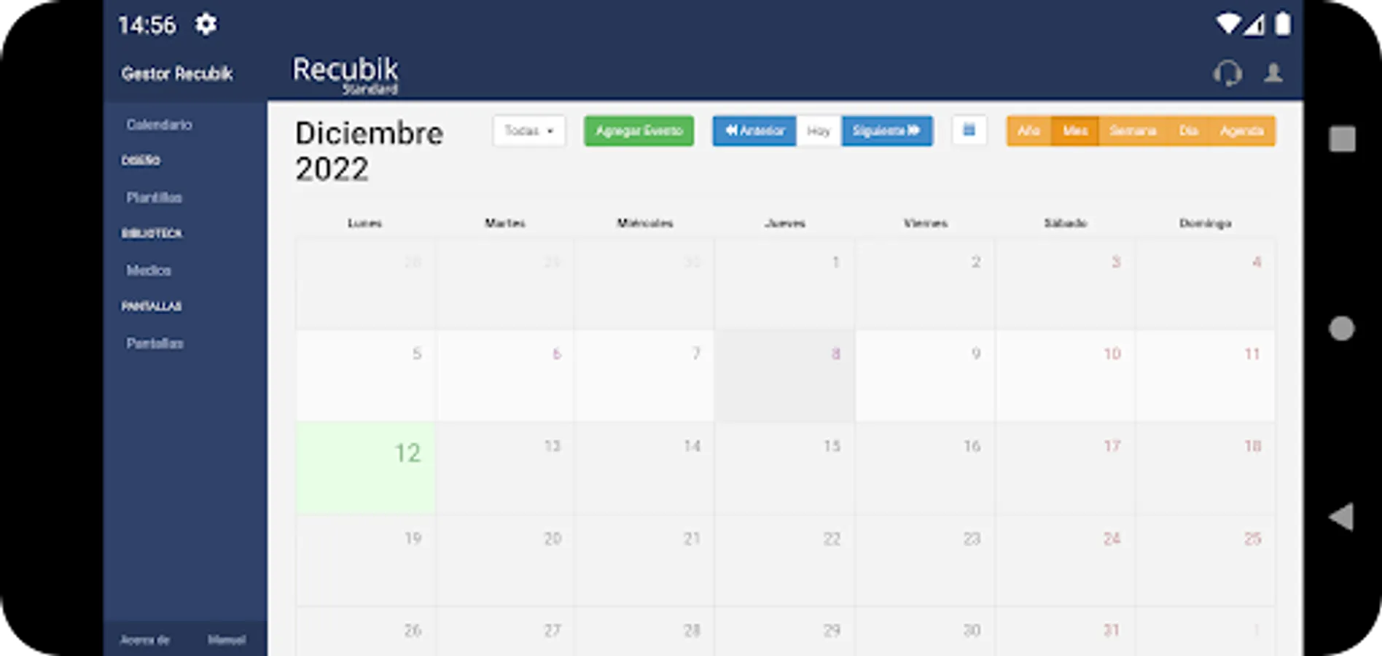Select day 15 in the calendar
1382x656 pixels.
coord(784,468)
